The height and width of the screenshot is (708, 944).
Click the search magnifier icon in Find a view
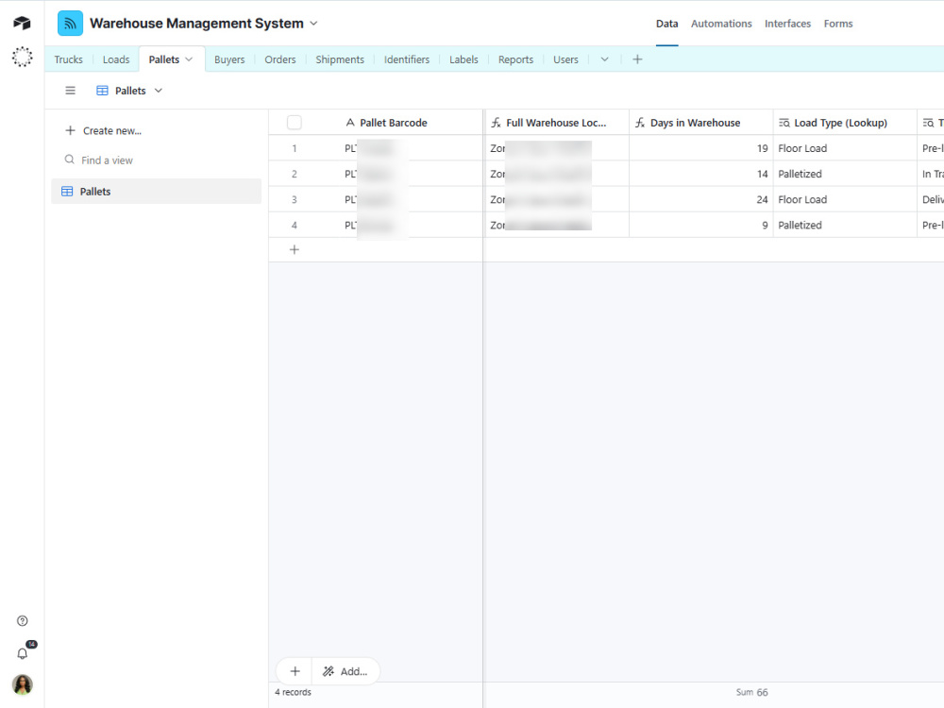click(70, 160)
